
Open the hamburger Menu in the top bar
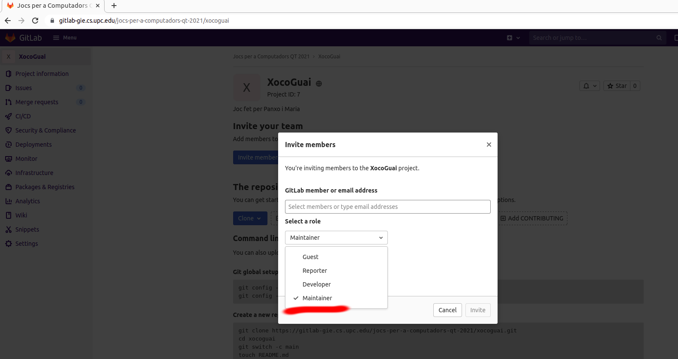point(65,38)
